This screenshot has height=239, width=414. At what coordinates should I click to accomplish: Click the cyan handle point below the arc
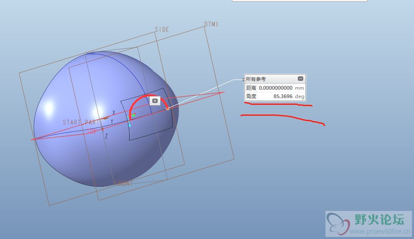pyautogui.click(x=130, y=125)
